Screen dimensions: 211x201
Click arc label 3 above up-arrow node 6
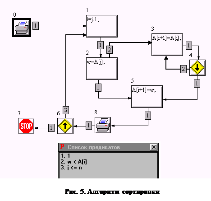pos(66,110)
